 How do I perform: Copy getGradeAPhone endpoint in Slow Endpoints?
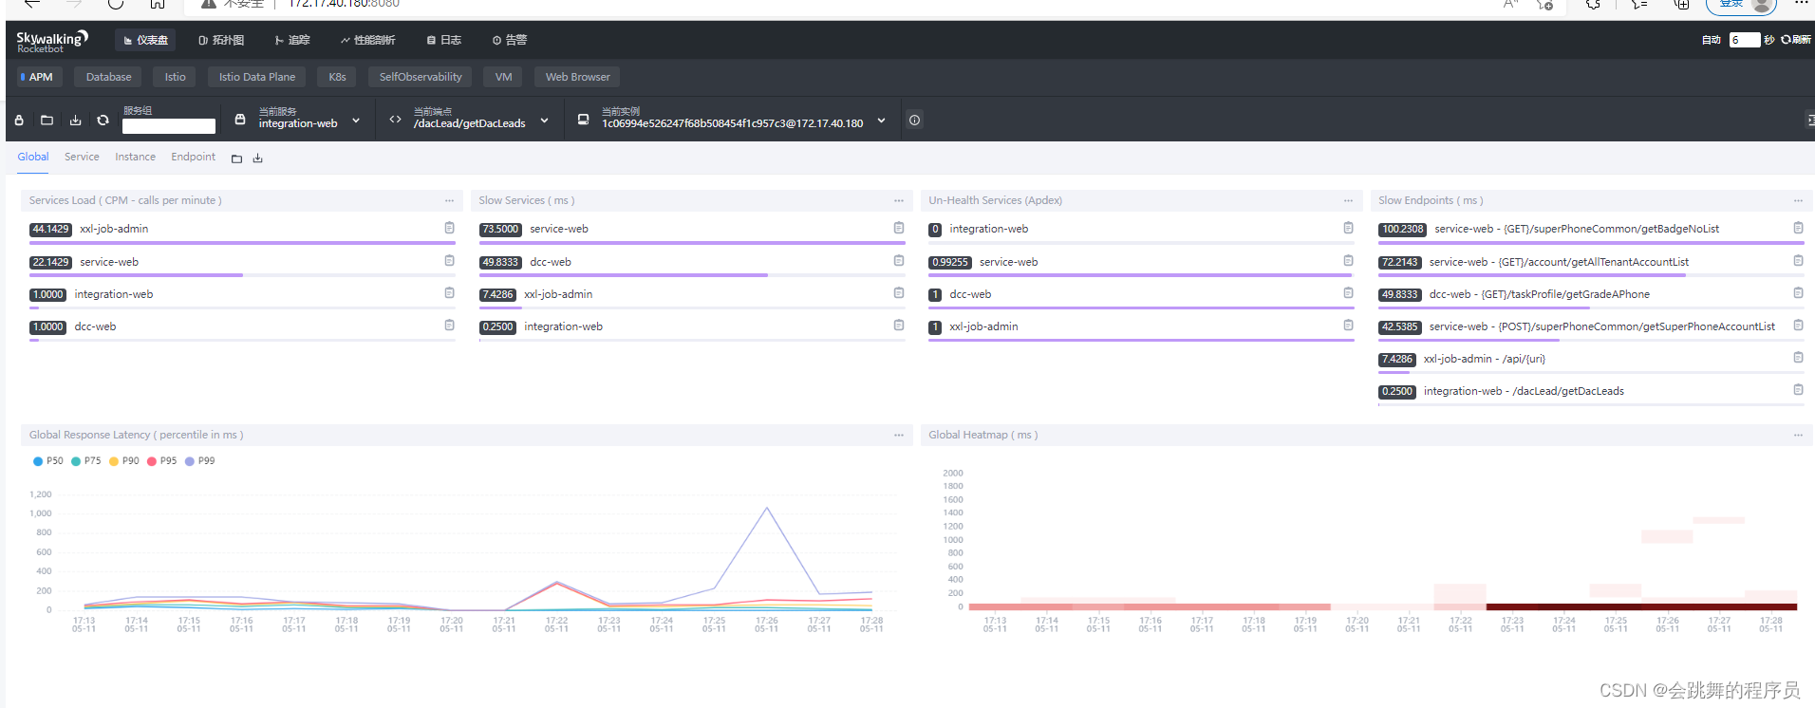[x=1798, y=292]
